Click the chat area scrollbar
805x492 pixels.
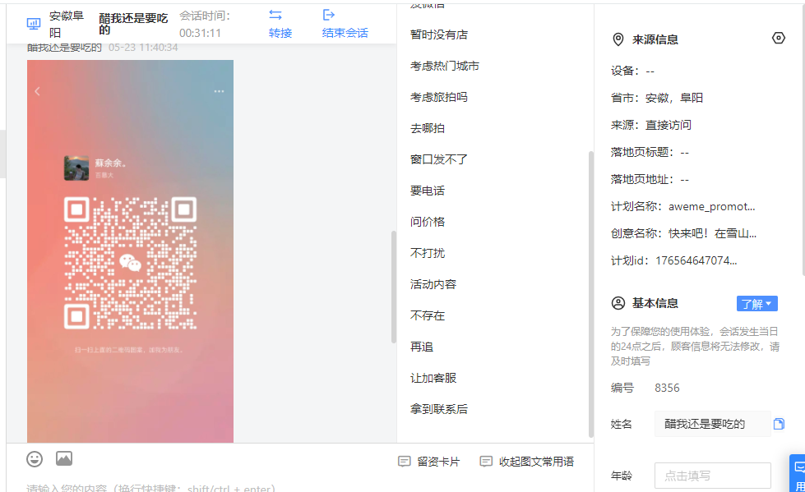pyautogui.click(x=394, y=287)
